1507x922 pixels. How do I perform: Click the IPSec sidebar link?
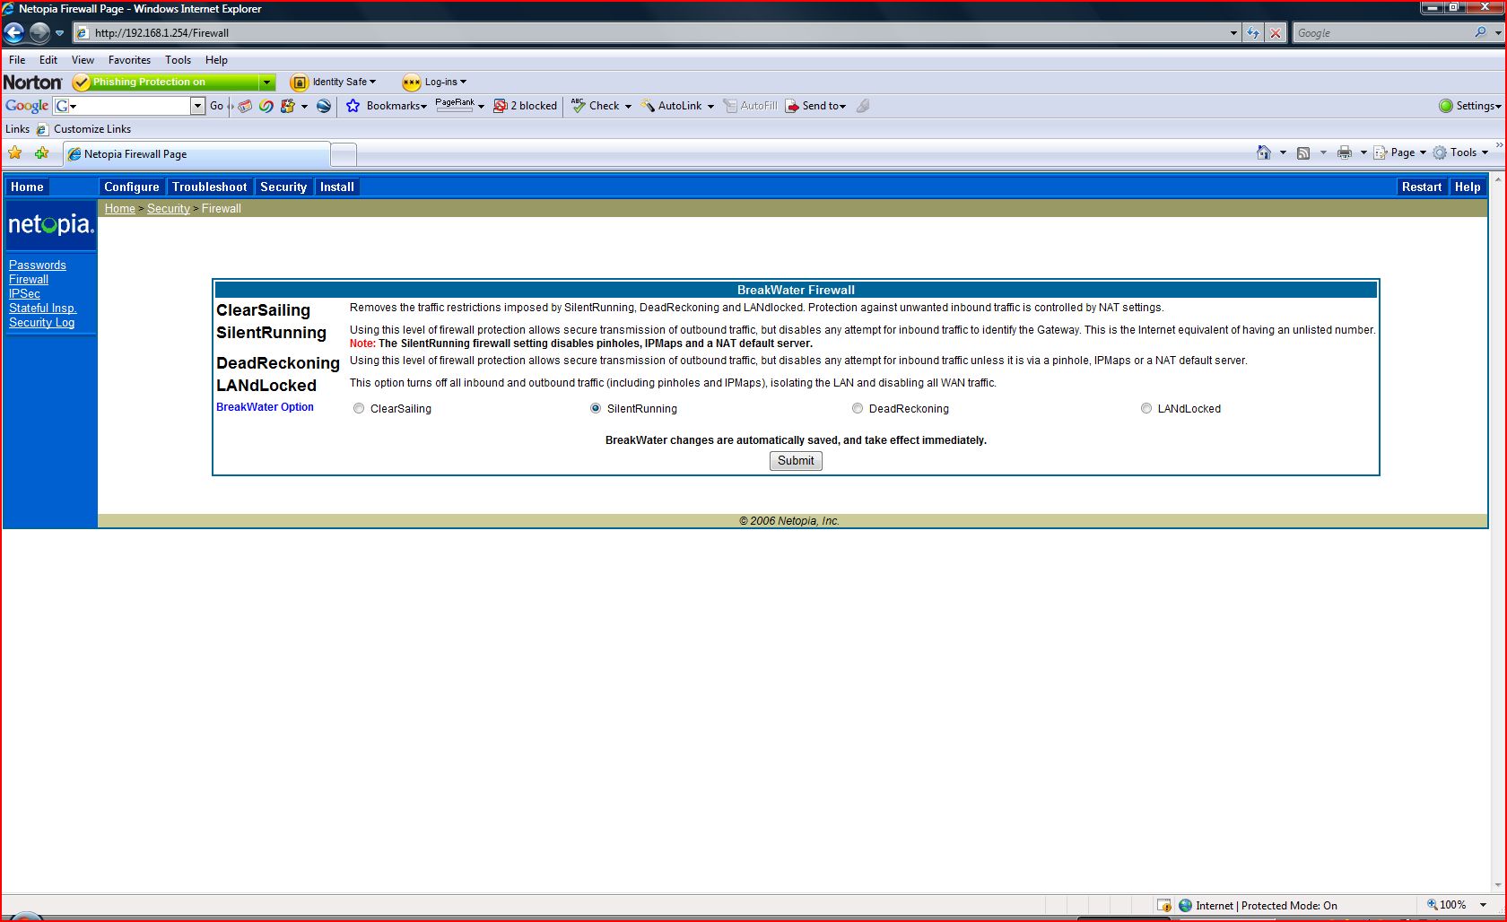[x=24, y=293]
